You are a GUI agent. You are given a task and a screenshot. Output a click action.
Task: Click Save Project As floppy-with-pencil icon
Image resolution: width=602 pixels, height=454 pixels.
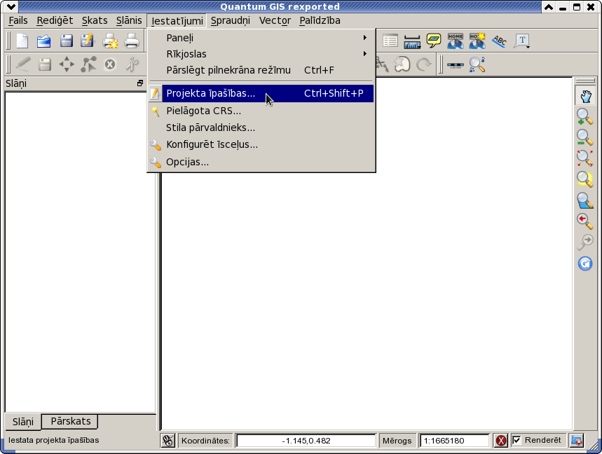[x=87, y=41]
